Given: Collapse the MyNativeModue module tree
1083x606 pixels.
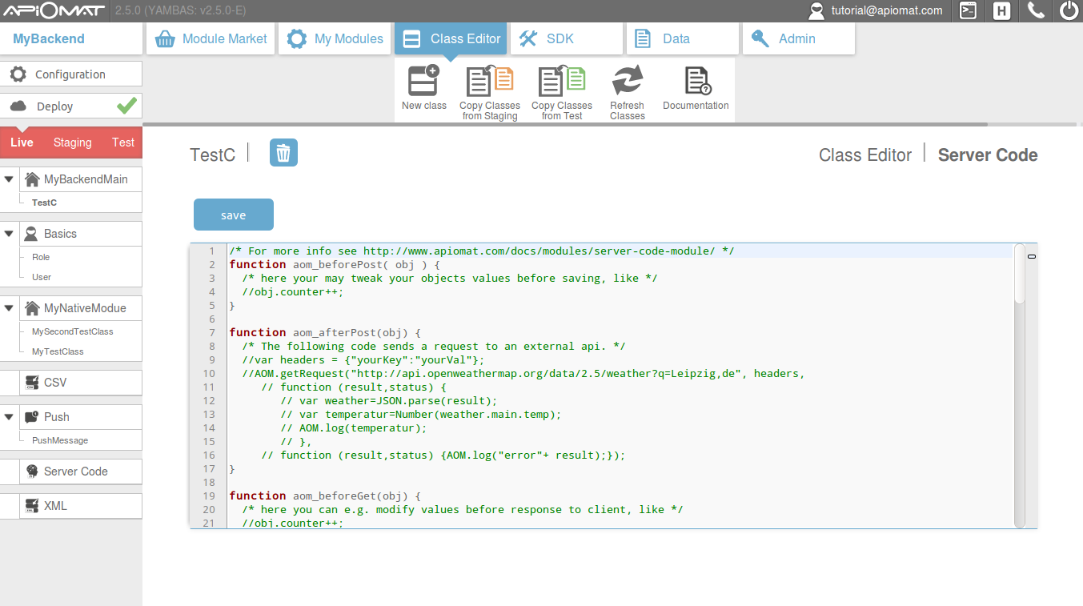Looking at the screenshot, I should pos(10,308).
